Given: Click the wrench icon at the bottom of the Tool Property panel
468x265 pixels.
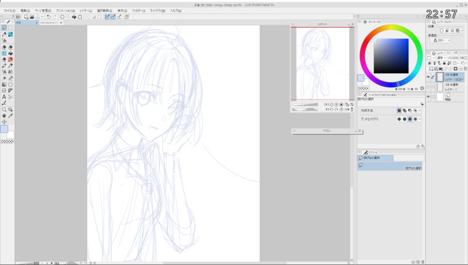Looking at the screenshot, I should click(422, 146).
